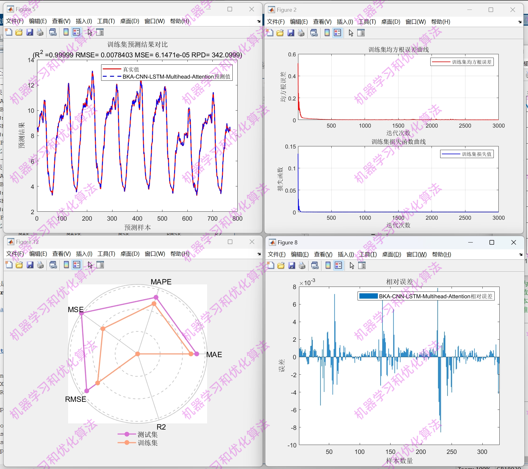Insert colorbar in Figure 2
528x469 pixels.
pyautogui.click(x=327, y=33)
